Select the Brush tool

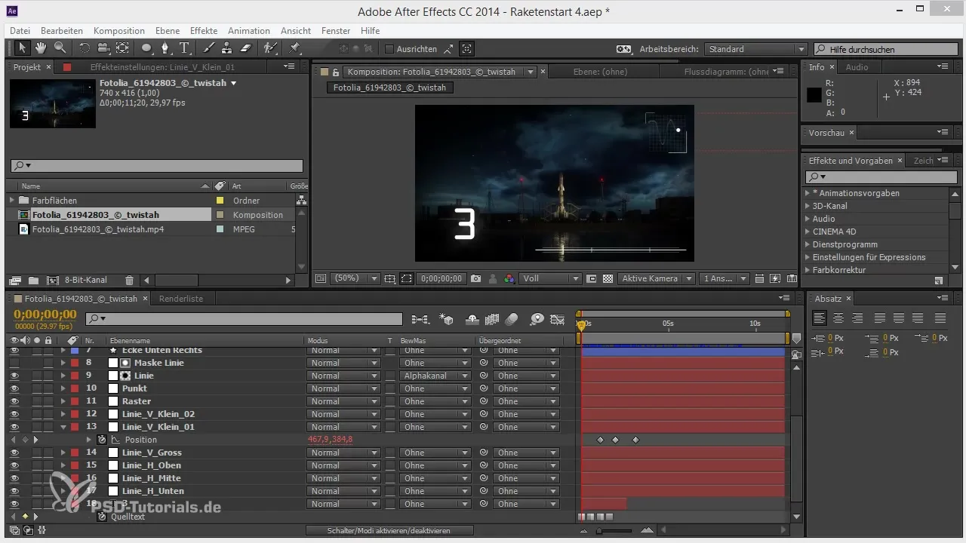[209, 48]
